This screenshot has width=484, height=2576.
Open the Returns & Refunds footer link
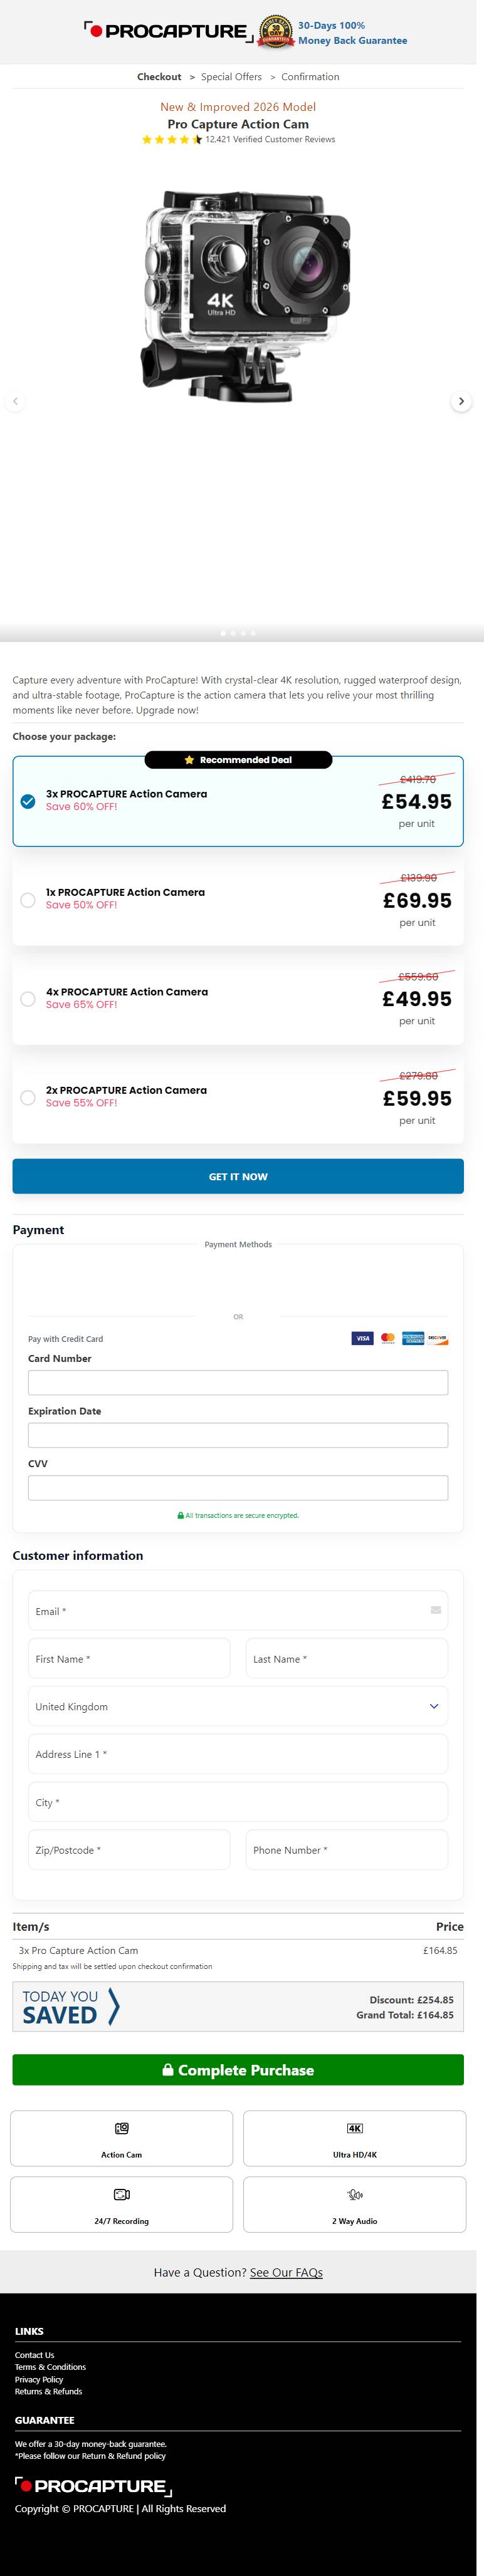(48, 2391)
